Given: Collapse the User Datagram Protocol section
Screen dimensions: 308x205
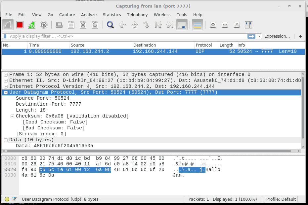Looking at the screenshot, I should click(x=6, y=92).
